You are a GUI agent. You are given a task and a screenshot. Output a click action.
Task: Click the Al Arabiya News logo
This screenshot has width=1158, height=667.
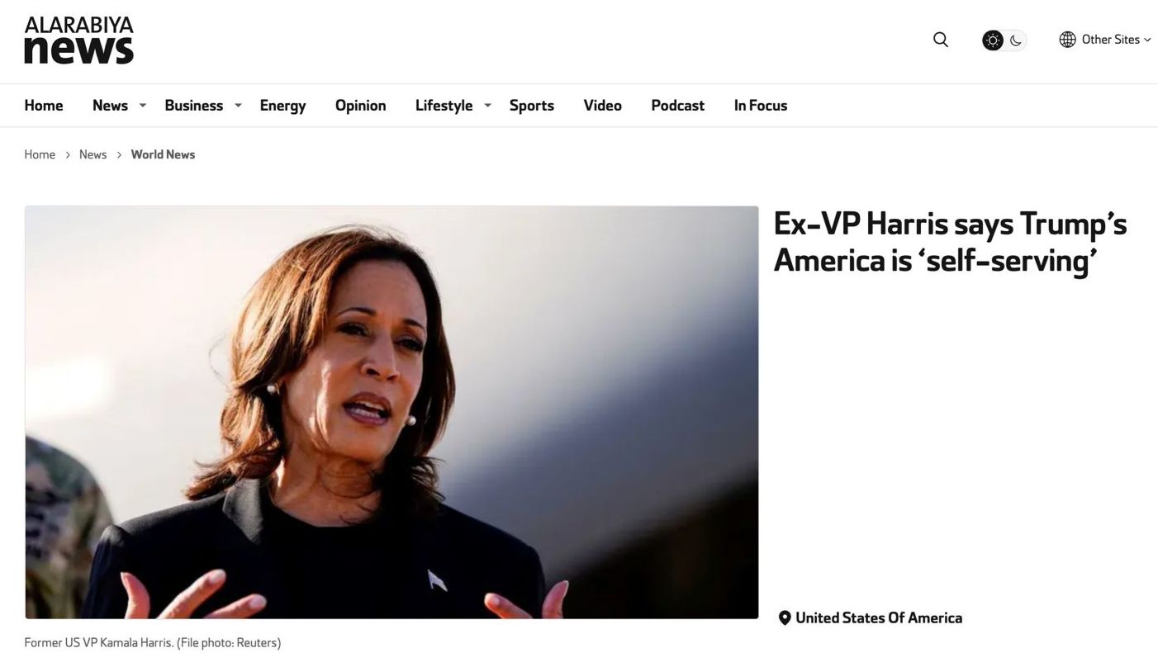click(78, 40)
